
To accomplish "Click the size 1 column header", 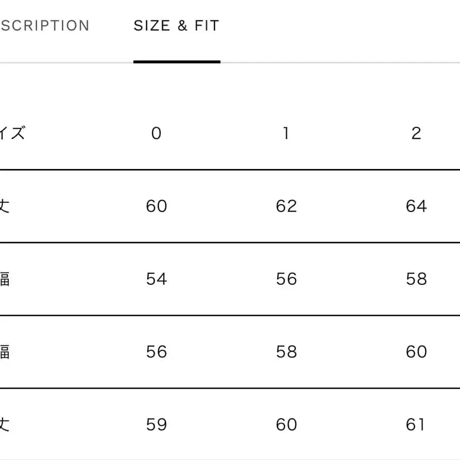I will [x=286, y=134].
